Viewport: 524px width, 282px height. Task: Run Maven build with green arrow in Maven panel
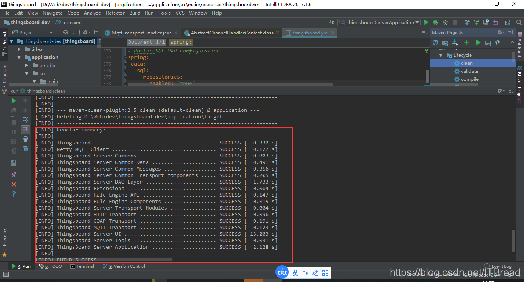coord(478,43)
